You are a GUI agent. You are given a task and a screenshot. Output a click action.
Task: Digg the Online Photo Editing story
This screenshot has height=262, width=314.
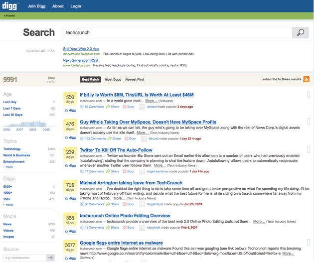(70, 231)
